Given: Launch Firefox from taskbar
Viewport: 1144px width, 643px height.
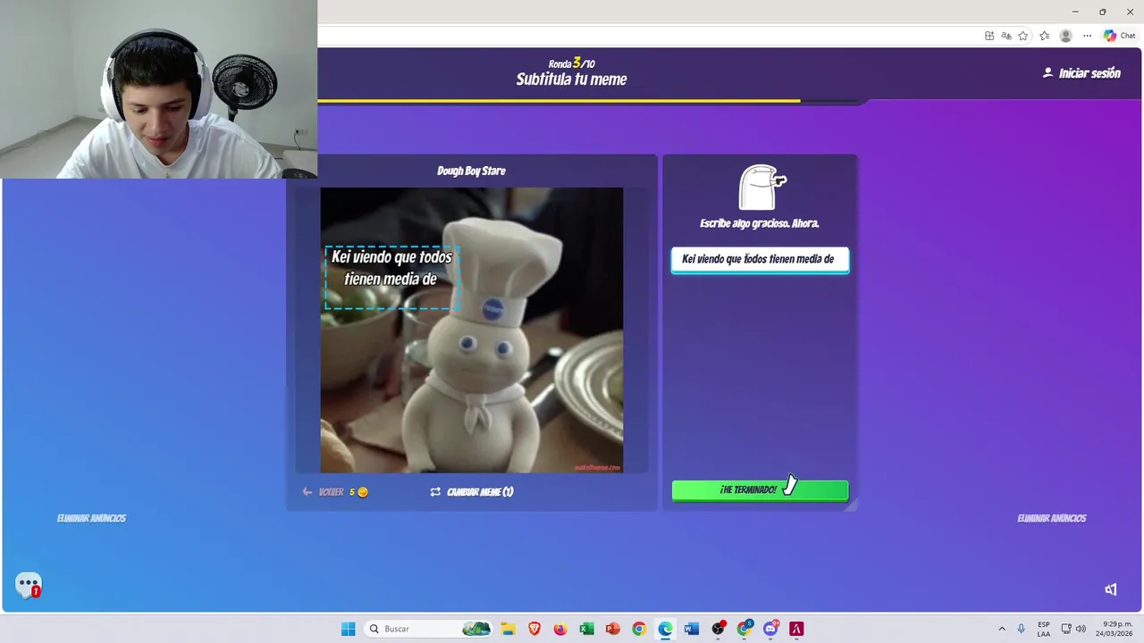Looking at the screenshot, I should coord(560,629).
